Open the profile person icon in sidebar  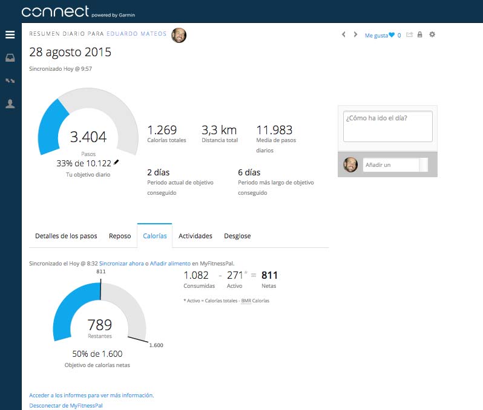[10, 104]
